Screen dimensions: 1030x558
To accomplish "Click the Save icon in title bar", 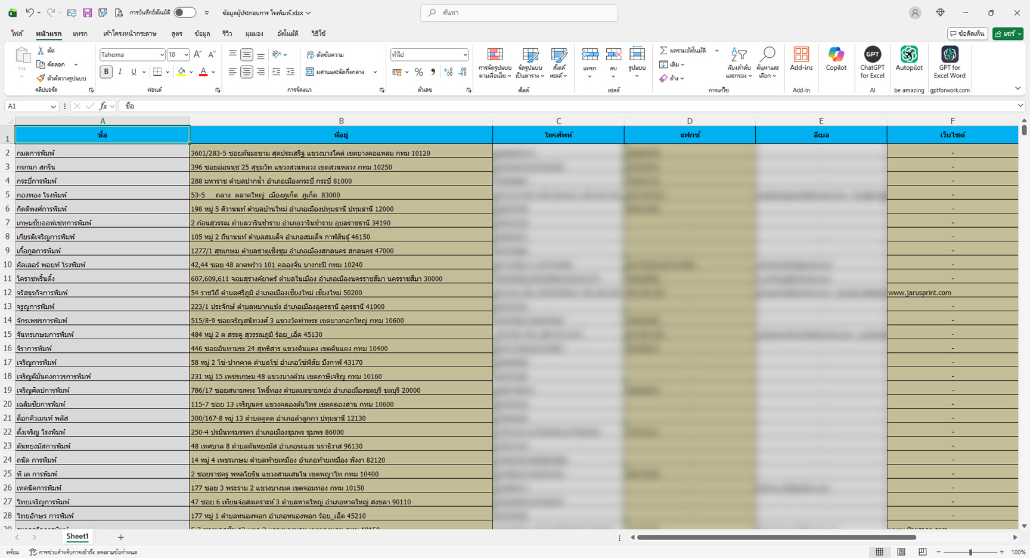I will click(x=87, y=13).
